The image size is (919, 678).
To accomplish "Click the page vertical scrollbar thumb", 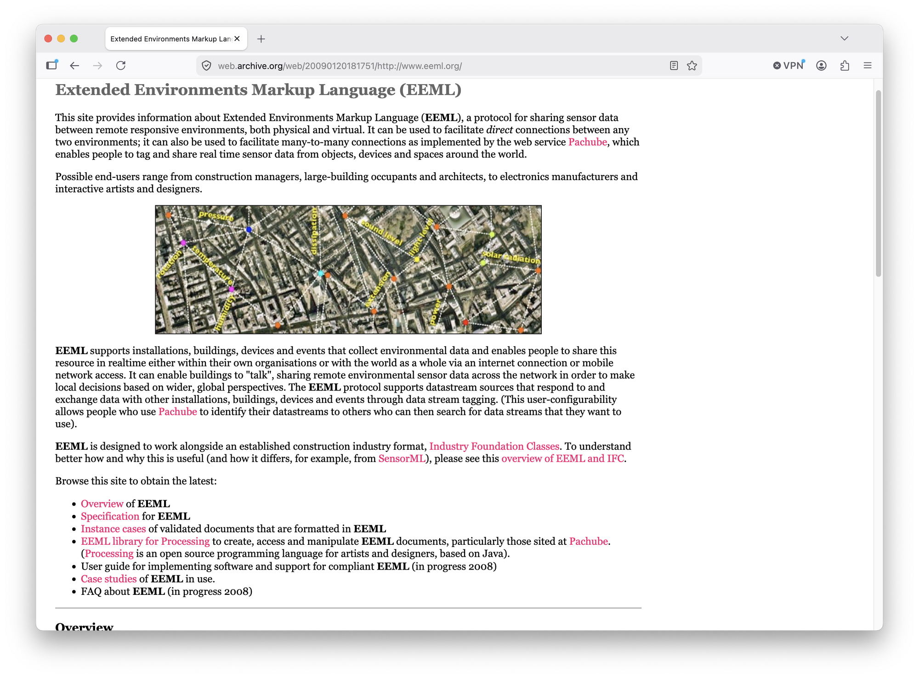I will tap(879, 184).
